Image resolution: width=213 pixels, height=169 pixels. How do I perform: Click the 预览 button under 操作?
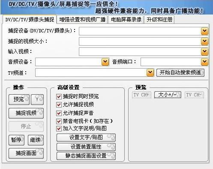(19, 99)
